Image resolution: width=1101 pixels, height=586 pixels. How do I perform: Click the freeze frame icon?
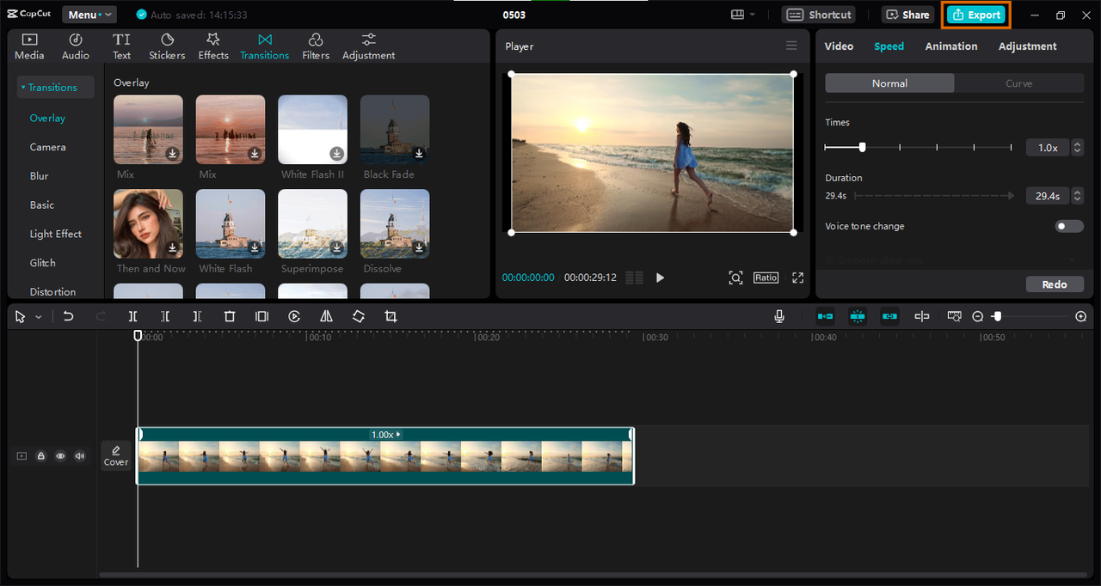[261, 316]
